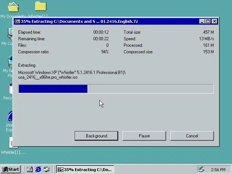Click the Total size value 457 M
Screen dimensions: 232x174
[208, 32]
